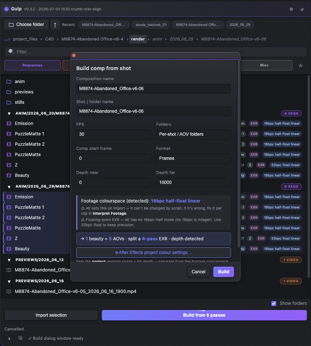The height and width of the screenshot is (346, 311).
Task: Click the previews folder icon
Action: coord(9,92)
